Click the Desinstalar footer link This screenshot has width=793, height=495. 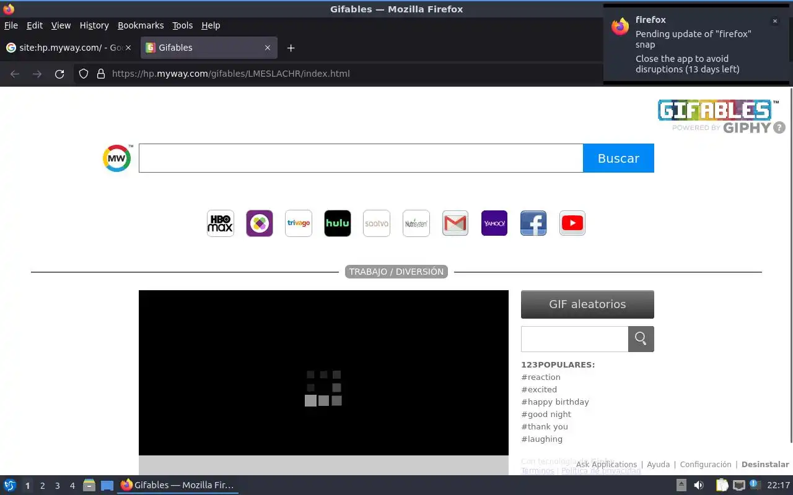tap(765, 465)
